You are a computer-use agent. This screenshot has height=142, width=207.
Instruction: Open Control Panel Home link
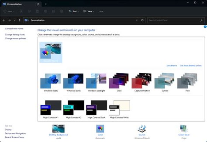(x=14, y=29)
